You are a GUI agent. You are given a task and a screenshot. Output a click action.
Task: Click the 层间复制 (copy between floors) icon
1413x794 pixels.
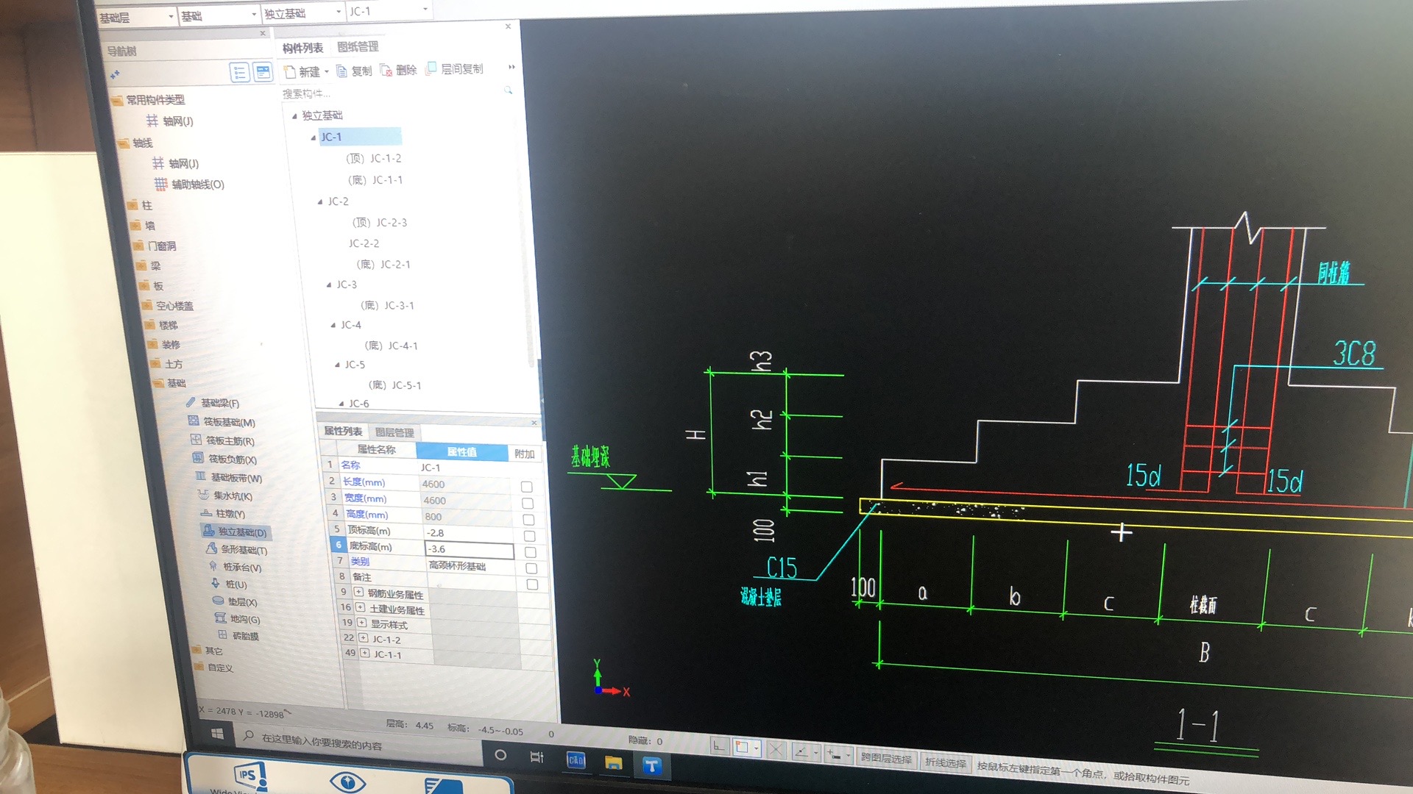[431, 68]
